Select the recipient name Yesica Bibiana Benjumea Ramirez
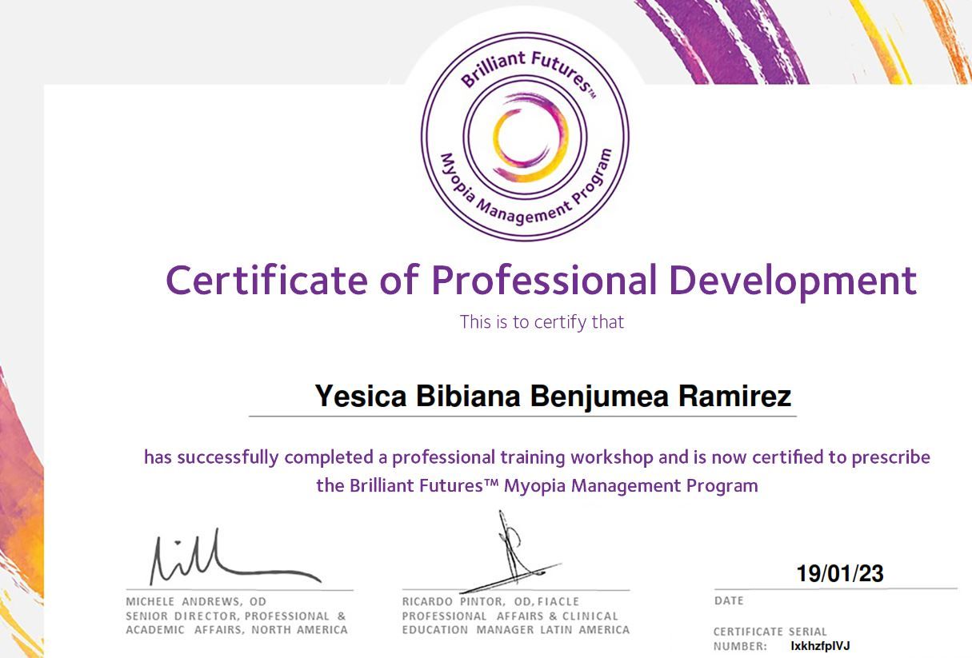Image resolution: width=972 pixels, height=658 pixels. 553,396
